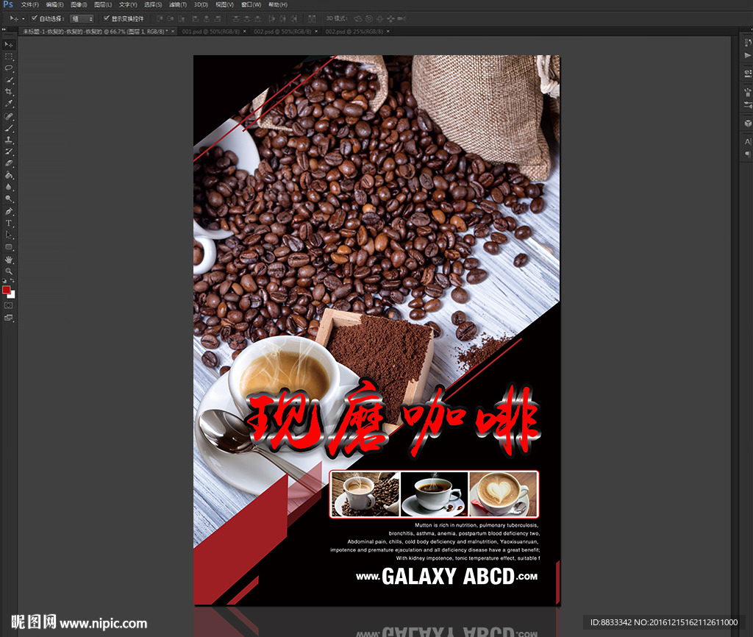The image size is (753, 637).
Task: Click the red foreground color swatch
Action: coord(7,290)
